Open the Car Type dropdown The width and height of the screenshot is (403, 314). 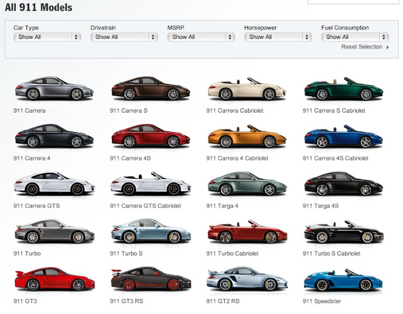(x=47, y=37)
